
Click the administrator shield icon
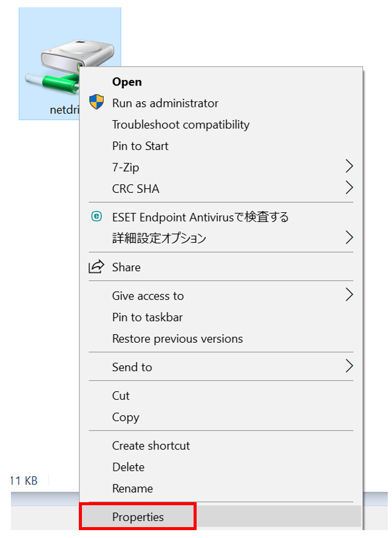(x=96, y=103)
